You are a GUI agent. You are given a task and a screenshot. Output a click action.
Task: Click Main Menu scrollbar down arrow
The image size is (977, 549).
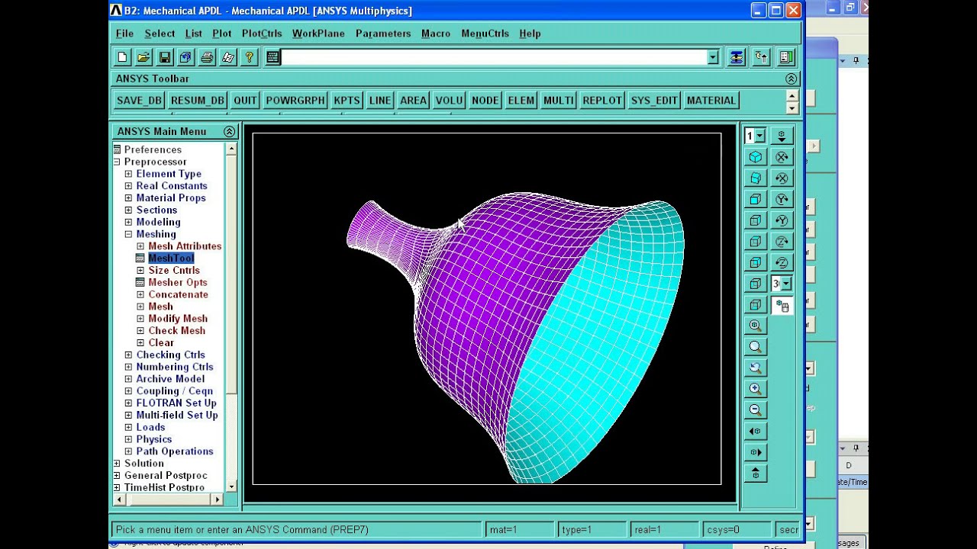point(231,486)
